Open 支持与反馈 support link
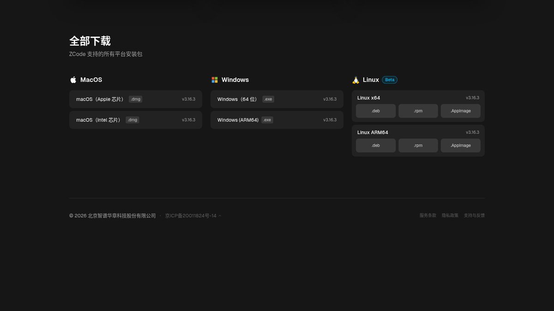The image size is (554, 311). tap(474, 216)
